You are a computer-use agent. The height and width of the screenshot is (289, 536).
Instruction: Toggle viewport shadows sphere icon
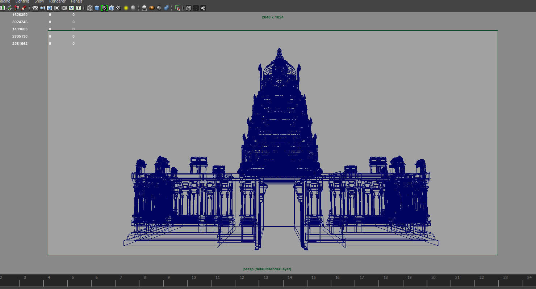[133, 8]
